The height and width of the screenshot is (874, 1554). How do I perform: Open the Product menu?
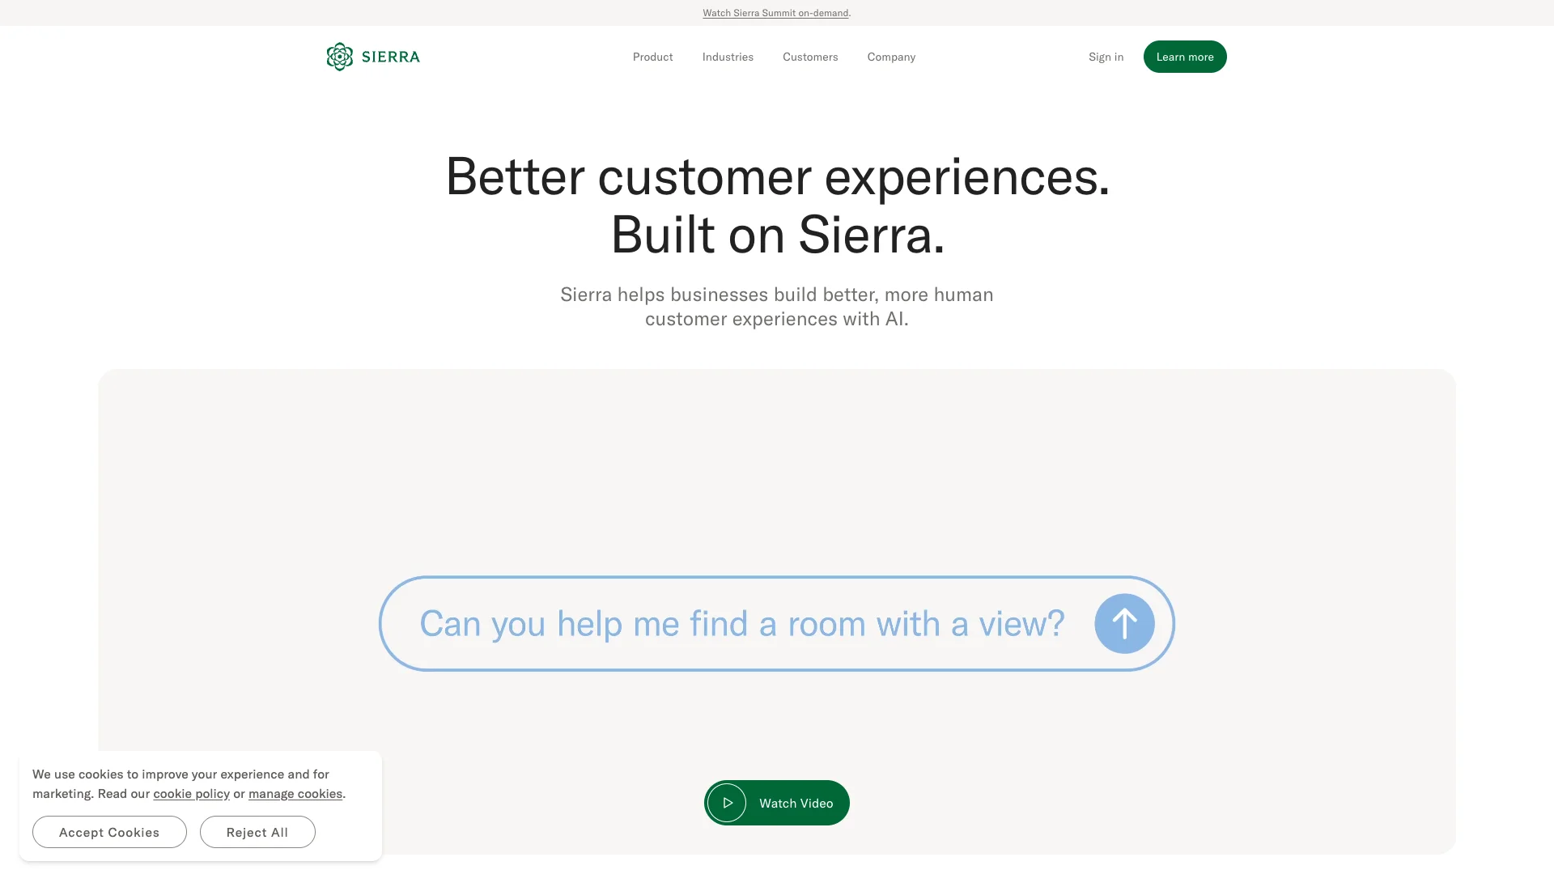[652, 57]
